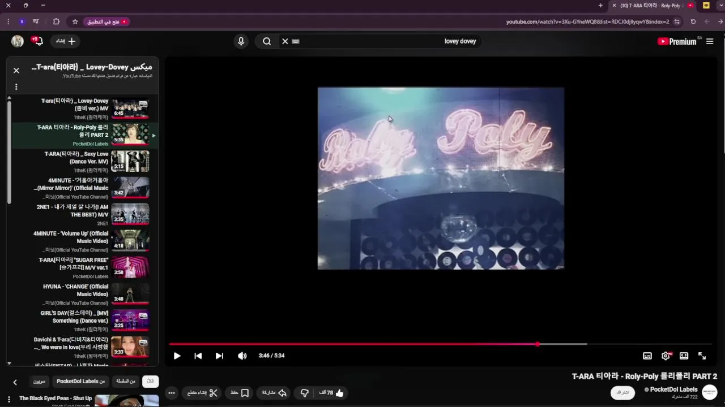Click 'فتح في التطبيق' open in app button
This screenshot has height=407, width=725.
(x=108, y=22)
